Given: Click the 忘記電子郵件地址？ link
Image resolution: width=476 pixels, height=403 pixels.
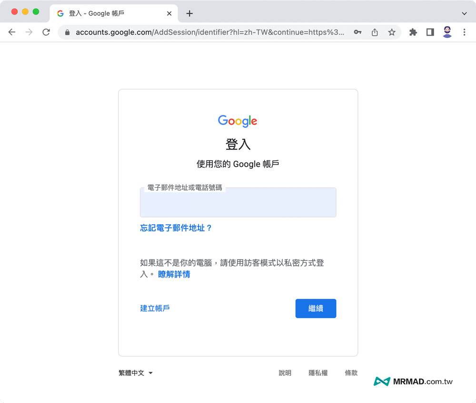Looking at the screenshot, I should point(176,228).
